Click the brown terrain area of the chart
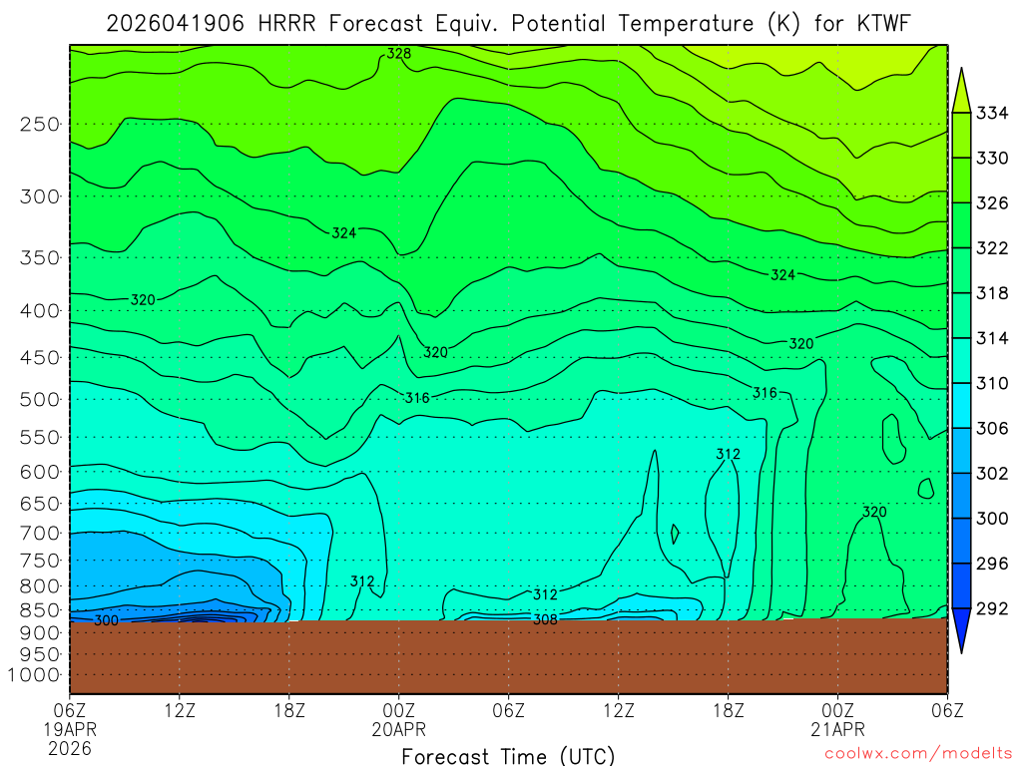 [508, 656]
